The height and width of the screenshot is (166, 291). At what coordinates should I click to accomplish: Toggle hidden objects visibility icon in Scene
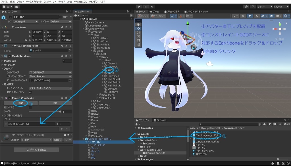tap(271, 16)
